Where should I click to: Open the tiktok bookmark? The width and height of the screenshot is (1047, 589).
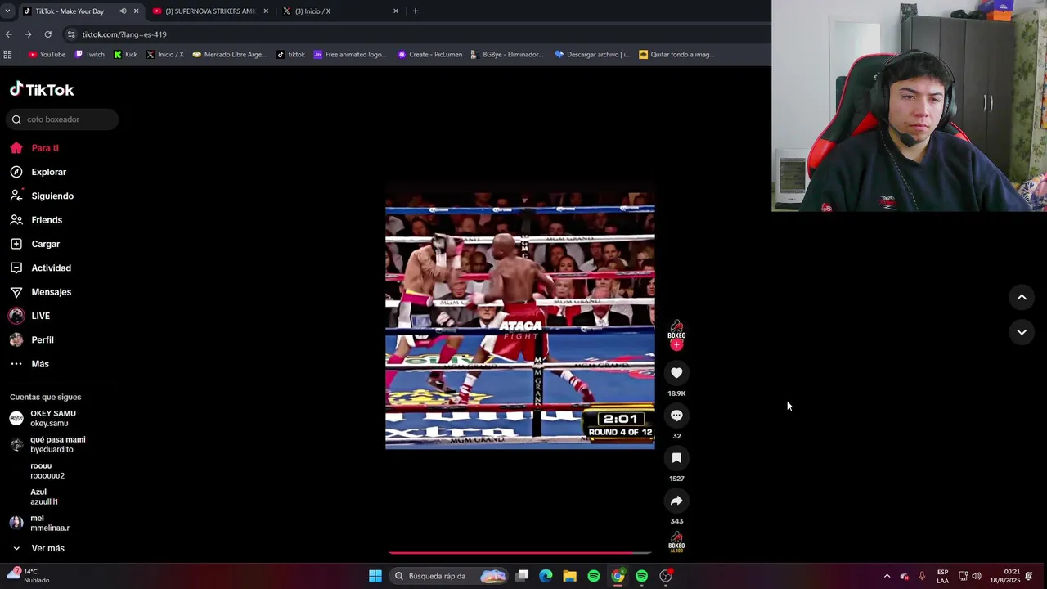[x=290, y=55]
